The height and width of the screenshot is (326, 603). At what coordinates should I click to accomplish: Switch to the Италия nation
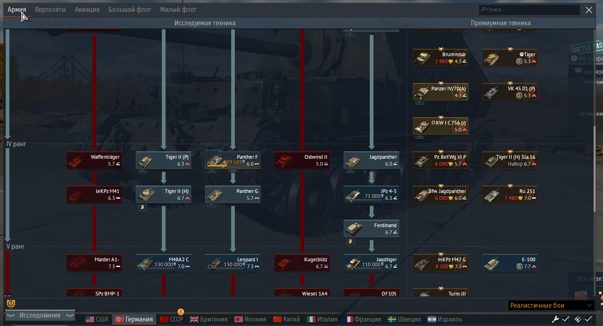[x=322, y=319]
